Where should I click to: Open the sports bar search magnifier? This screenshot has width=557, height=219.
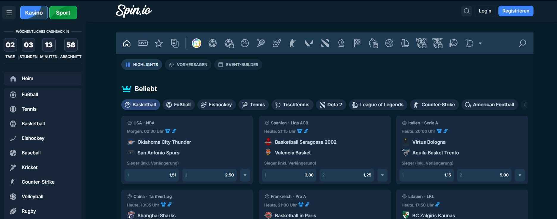pos(523,43)
